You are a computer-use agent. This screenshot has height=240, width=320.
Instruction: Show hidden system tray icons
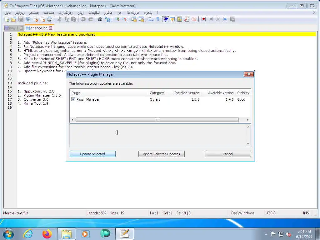click(266, 234)
